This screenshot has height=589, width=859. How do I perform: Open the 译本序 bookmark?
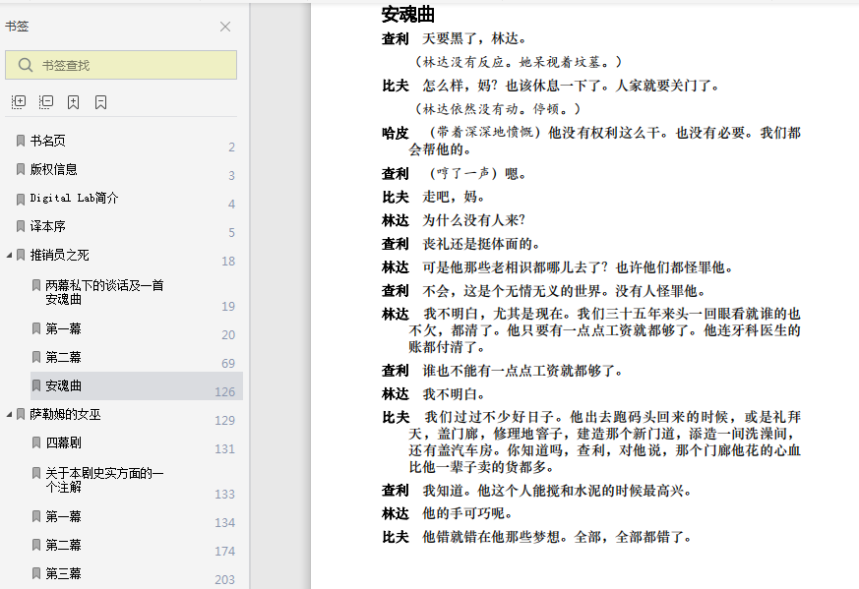coord(47,226)
